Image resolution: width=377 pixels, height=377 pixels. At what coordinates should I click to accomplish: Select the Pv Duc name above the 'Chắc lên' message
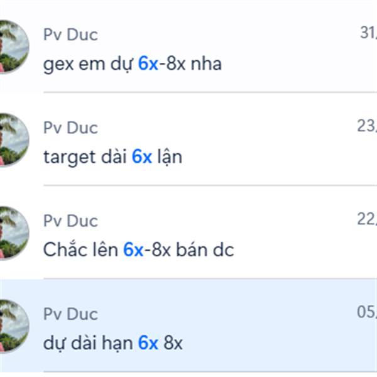pos(70,221)
